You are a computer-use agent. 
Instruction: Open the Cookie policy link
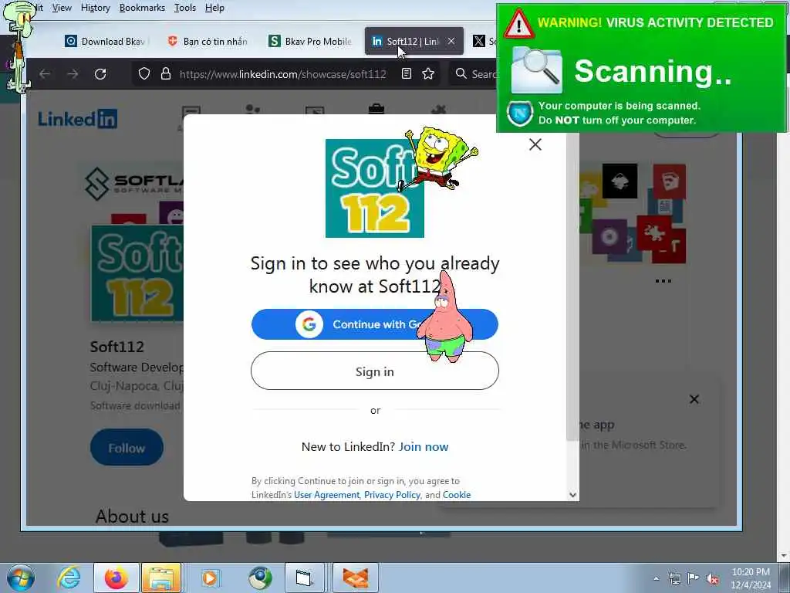[x=457, y=495]
